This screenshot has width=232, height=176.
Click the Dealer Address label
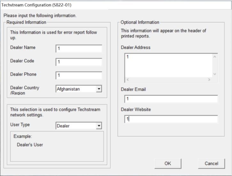(135, 48)
